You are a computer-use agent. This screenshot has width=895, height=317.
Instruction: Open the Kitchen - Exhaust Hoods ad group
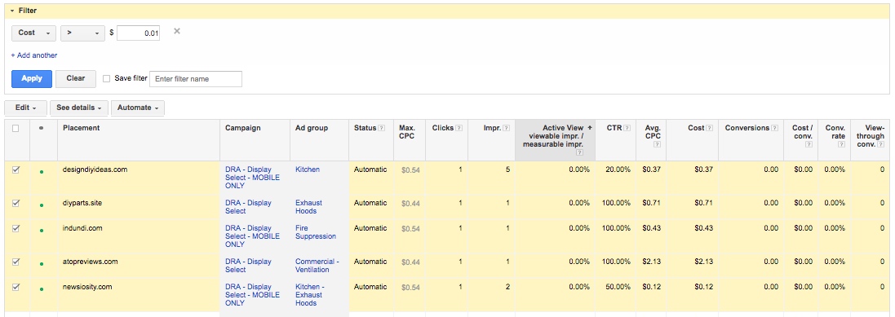coord(309,295)
